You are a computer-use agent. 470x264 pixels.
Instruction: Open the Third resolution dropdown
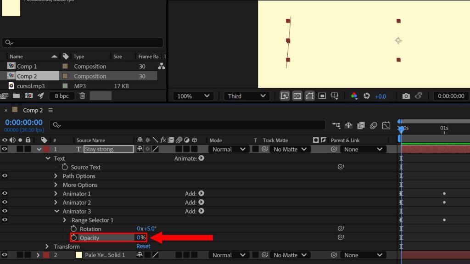[246, 96]
